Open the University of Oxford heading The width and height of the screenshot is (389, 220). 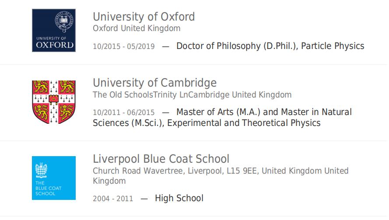(144, 17)
